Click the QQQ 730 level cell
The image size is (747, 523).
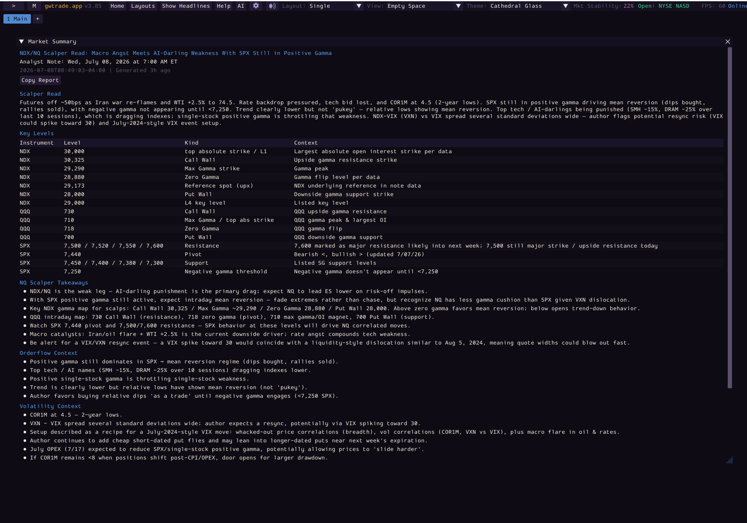[x=69, y=212]
